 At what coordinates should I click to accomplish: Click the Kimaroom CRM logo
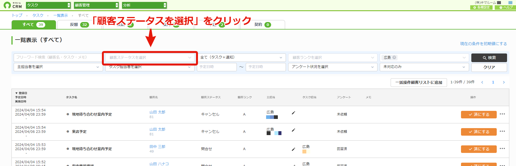point(13,5)
